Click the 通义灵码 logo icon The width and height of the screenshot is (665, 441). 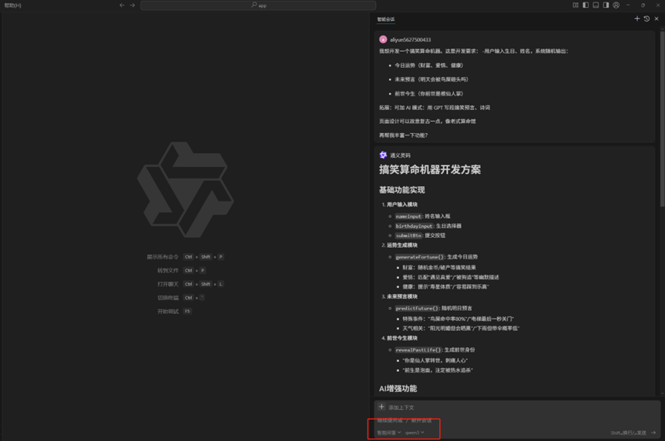383,155
